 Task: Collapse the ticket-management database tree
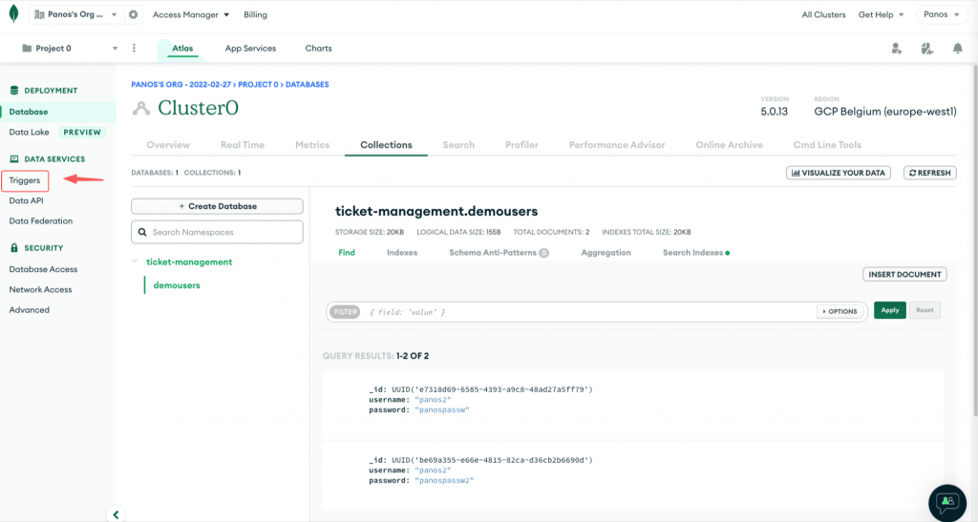(x=135, y=261)
